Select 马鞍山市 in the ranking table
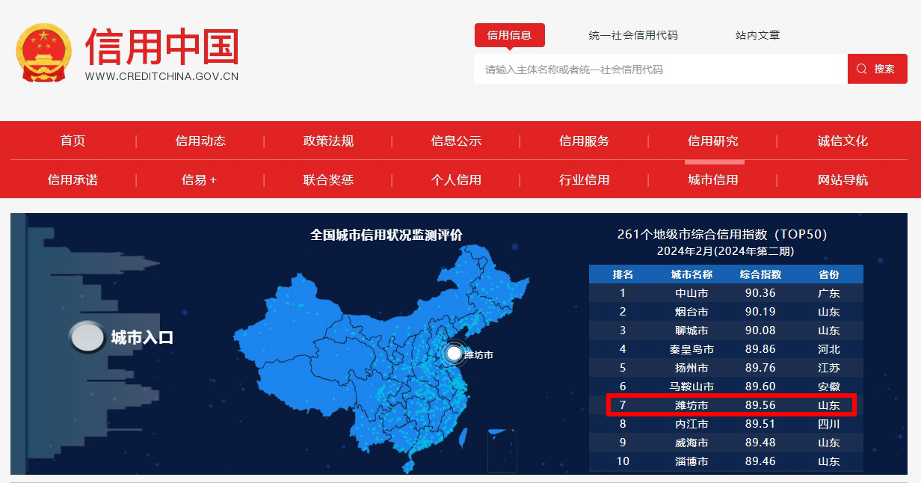921x483 pixels. [691, 387]
